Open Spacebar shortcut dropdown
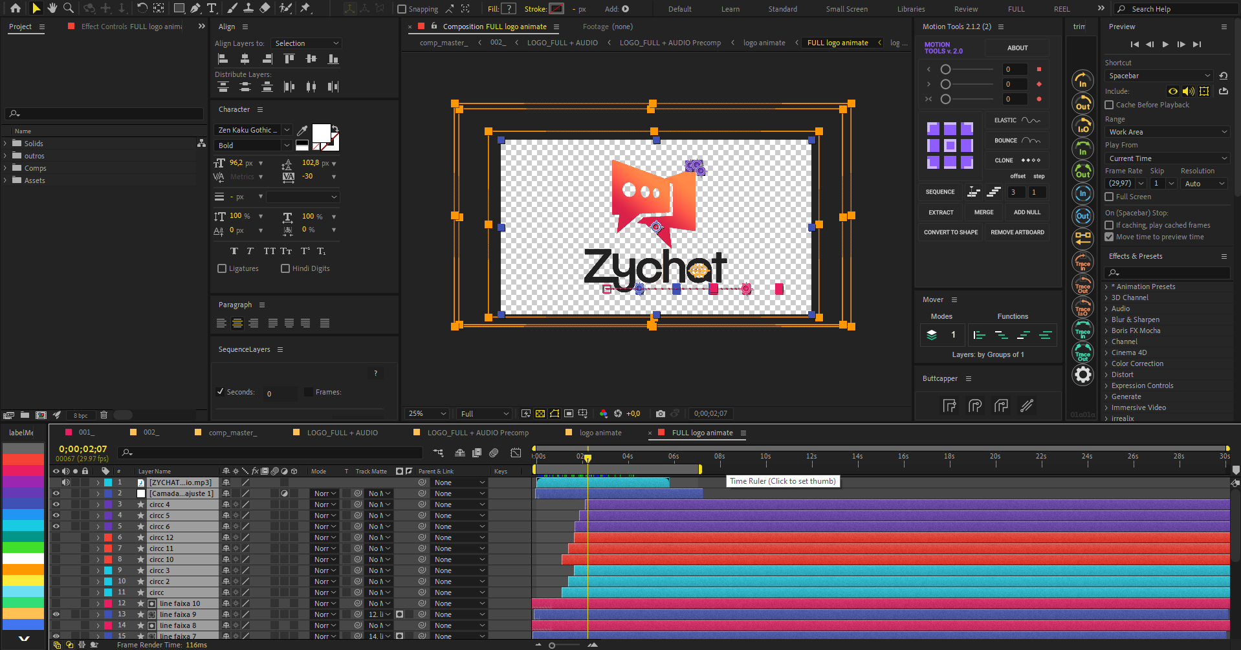 coord(1158,76)
